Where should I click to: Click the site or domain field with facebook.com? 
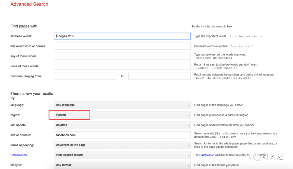coord(122,135)
